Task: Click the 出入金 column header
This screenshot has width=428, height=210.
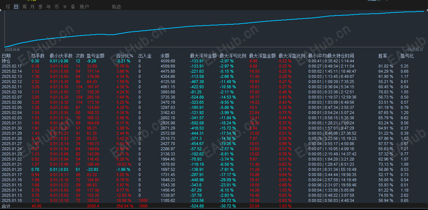Action: tap(145, 56)
